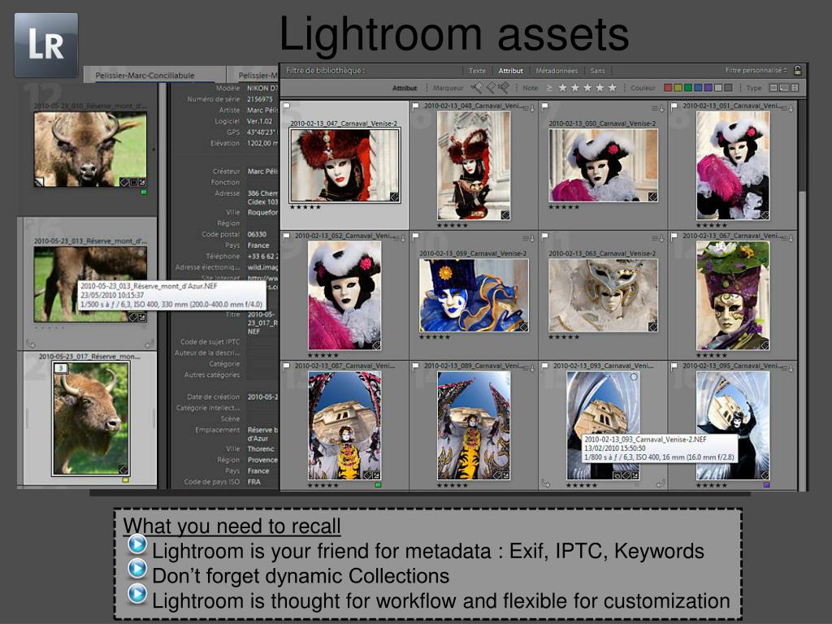The image size is (832, 624).
Task: Click the Numéro de série 2156975 value
Action: 260,99
